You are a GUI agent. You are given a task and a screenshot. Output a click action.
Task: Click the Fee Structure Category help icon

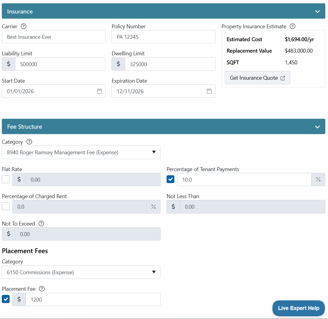point(29,142)
